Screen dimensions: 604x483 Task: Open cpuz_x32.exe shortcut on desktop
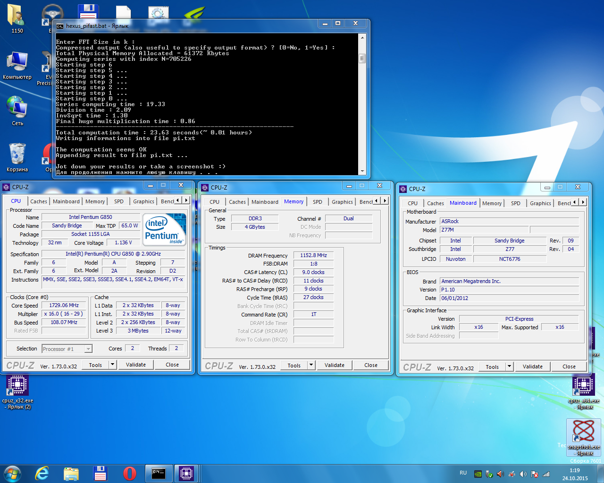[17, 391]
